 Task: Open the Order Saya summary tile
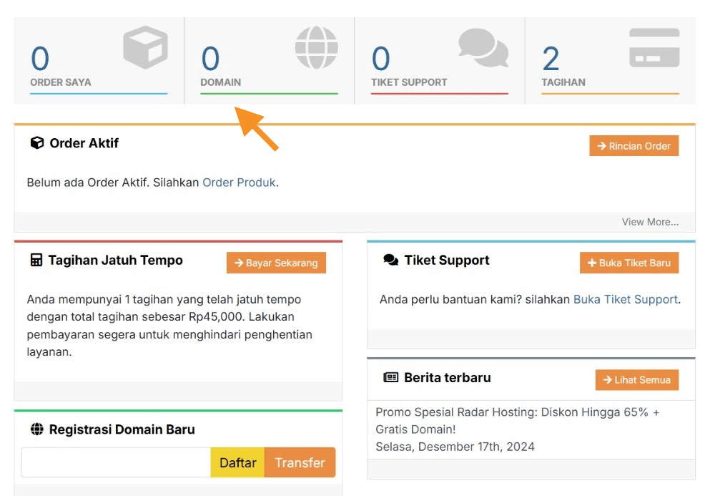point(99,62)
